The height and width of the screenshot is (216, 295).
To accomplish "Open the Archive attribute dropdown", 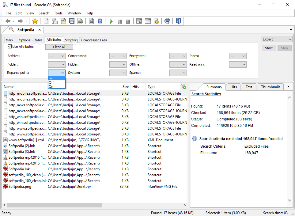I will click(57, 56).
